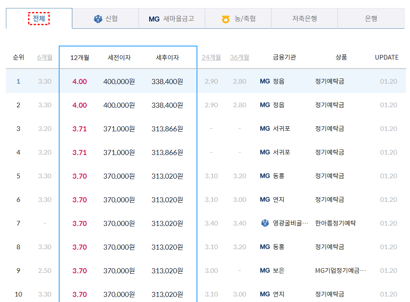
Task: Open 연지 institution in rank 6 row
Action: (x=279, y=200)
